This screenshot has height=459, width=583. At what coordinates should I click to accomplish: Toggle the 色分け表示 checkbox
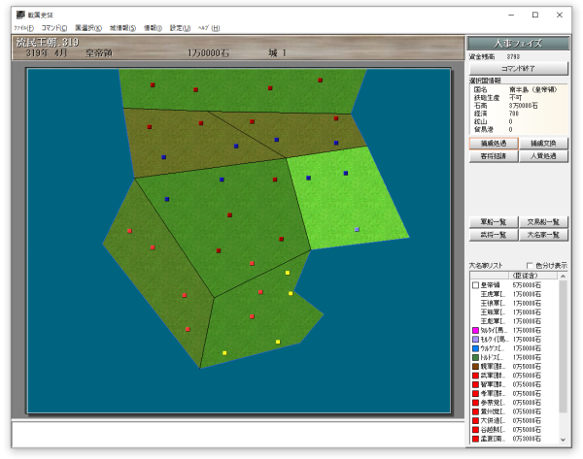point(530,266)
